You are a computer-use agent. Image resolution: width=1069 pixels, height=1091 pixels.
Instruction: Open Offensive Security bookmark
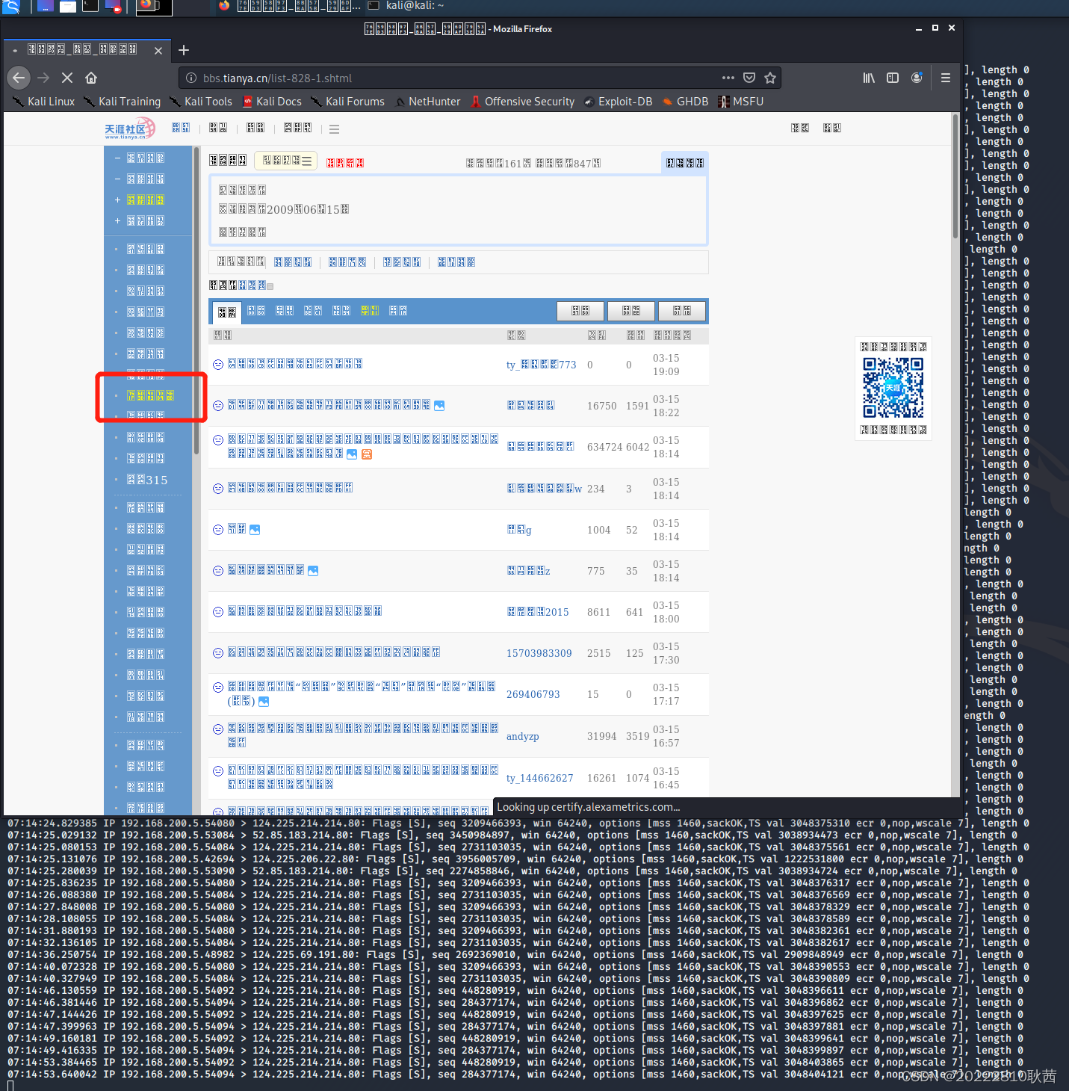click(x=522, y=102)
